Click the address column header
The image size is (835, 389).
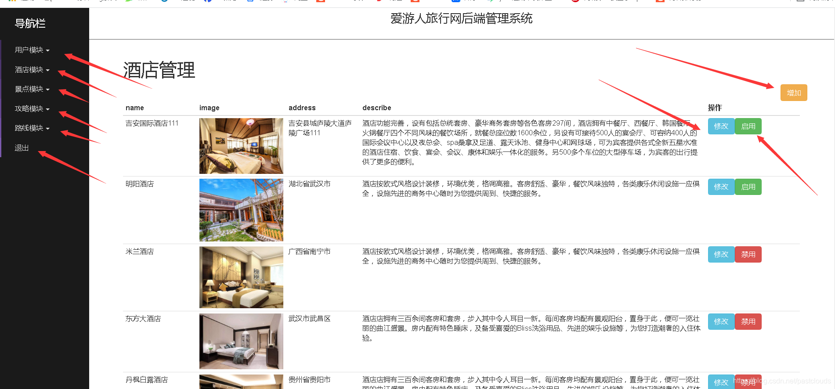tap(302, 108)
